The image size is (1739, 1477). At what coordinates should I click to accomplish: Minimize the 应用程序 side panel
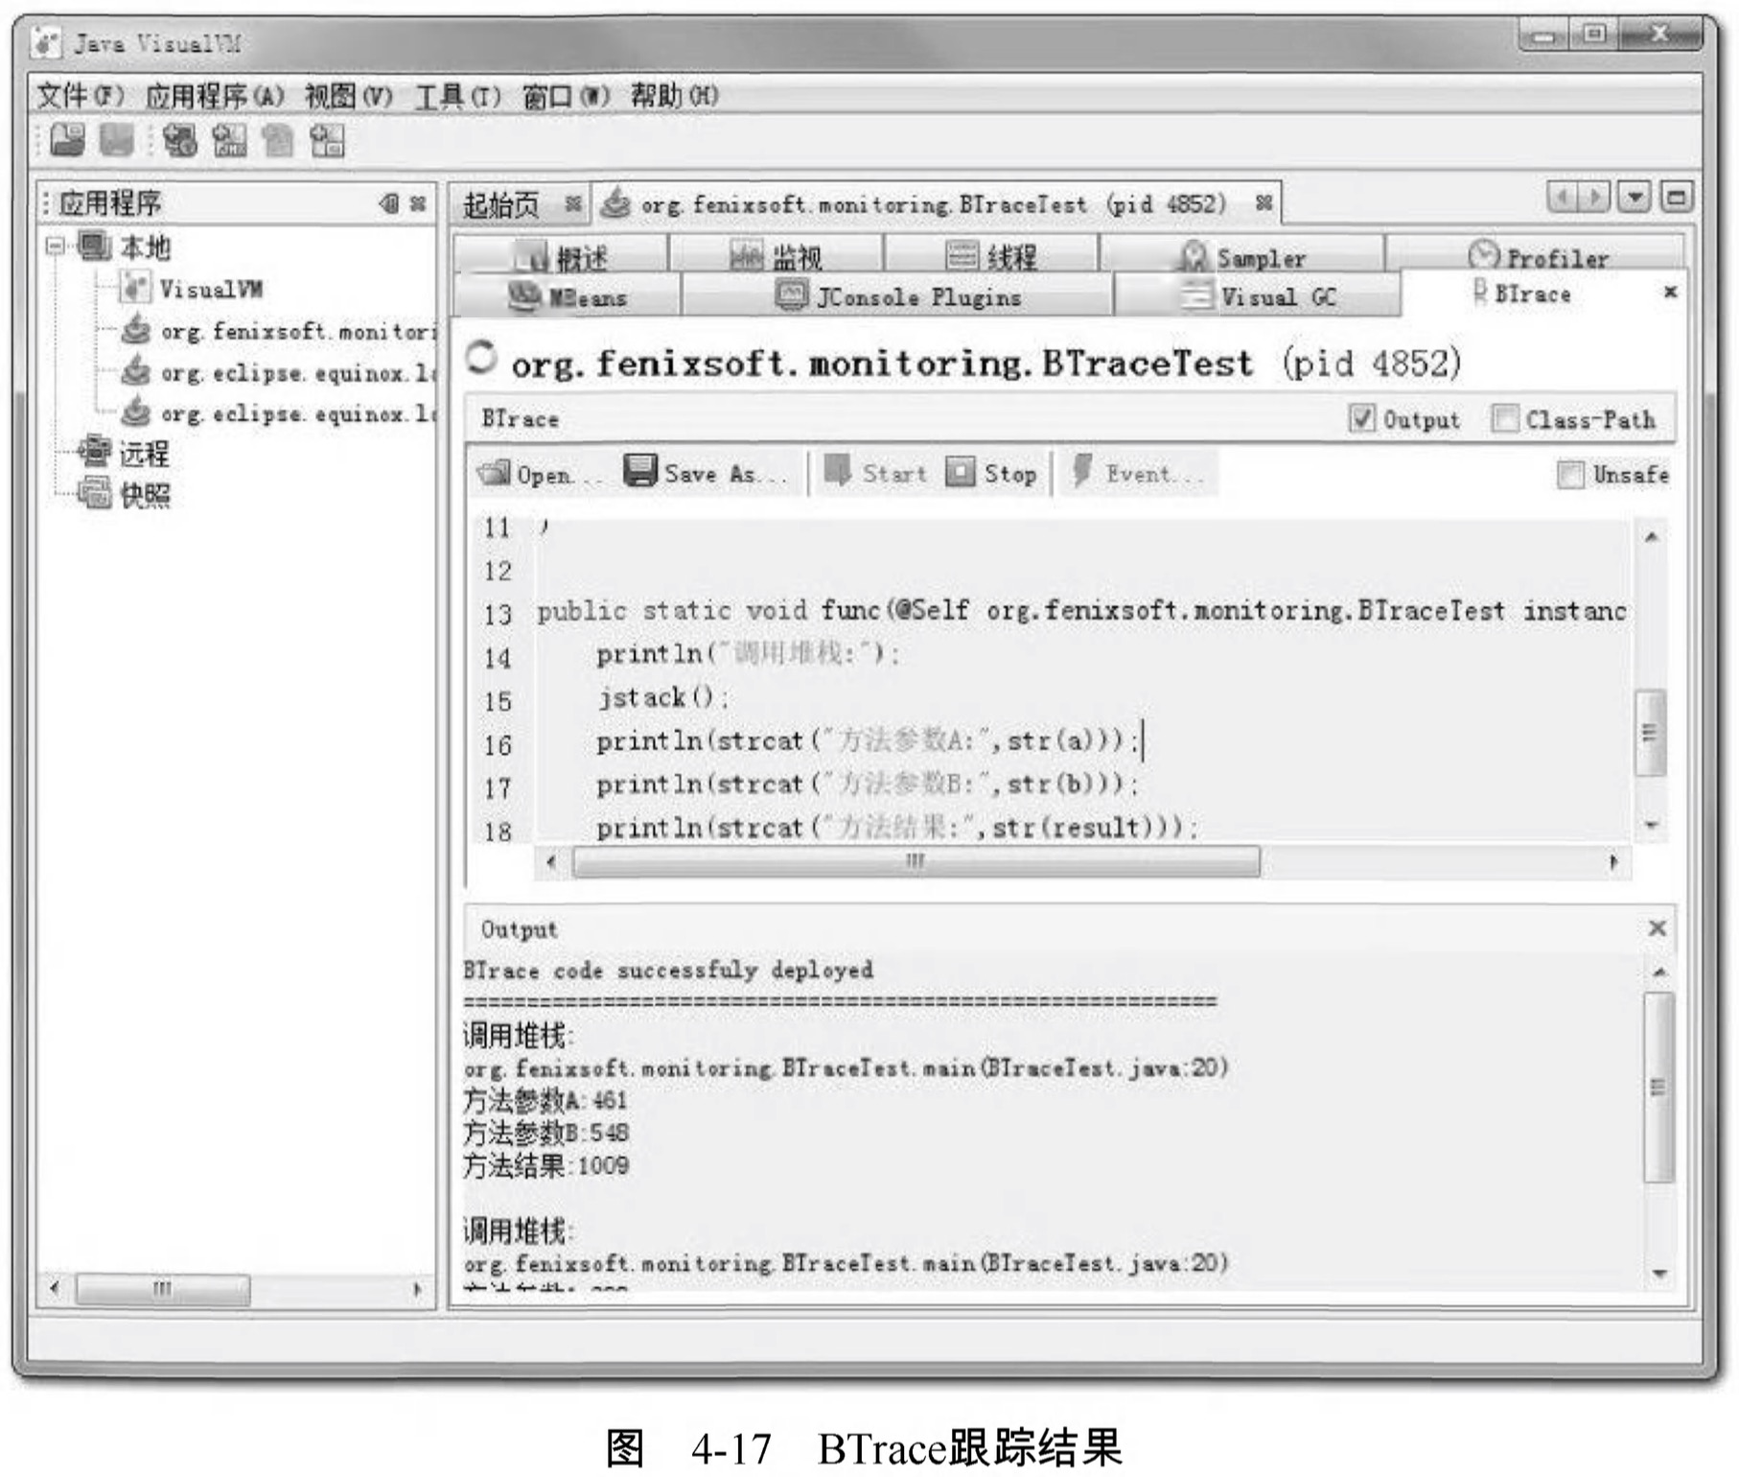tap(388, 203)
